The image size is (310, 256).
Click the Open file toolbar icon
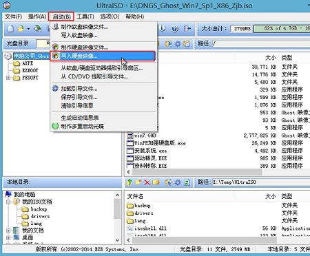click(21, 29)
